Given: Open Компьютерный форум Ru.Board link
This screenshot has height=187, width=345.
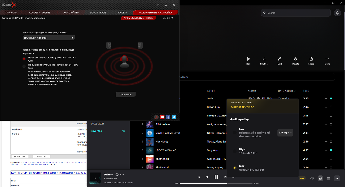Looking at the screenshot, I should pos(33,173).
